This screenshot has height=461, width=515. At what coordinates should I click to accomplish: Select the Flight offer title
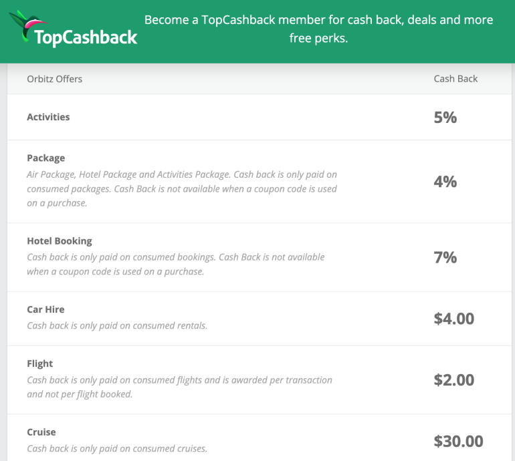pyautogui.click(x=40, y=364)
